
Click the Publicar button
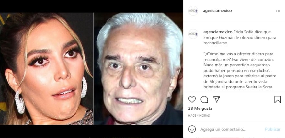272,129
